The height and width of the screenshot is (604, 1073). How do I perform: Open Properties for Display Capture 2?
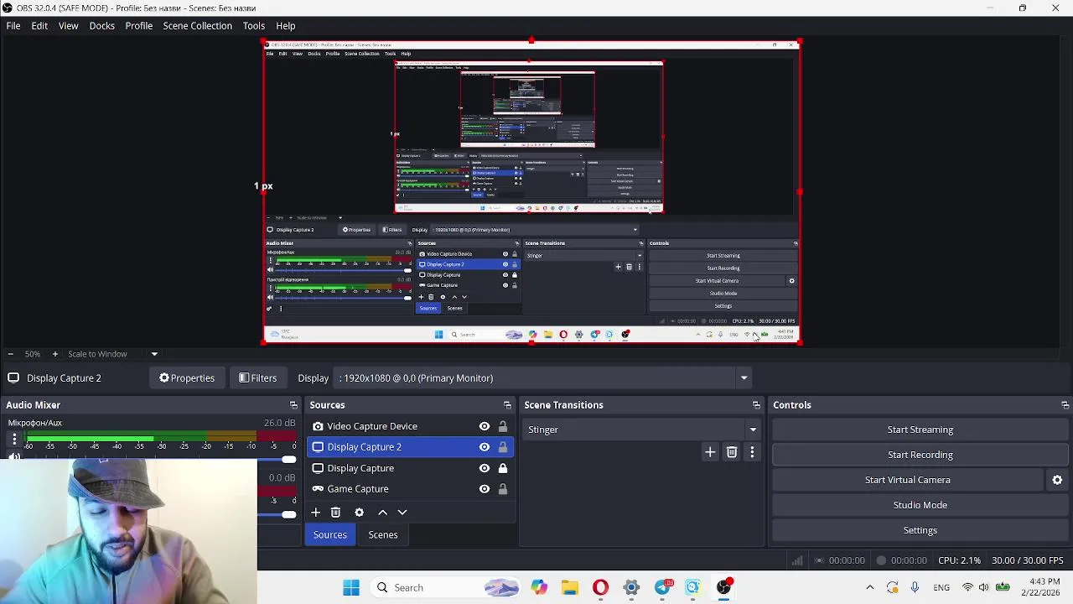[x=187, y=378]
